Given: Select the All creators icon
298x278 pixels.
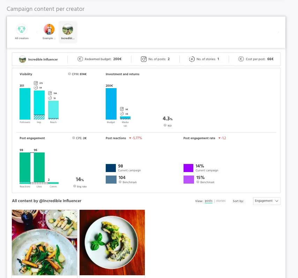Looking at the screenshot, I should coord(22,29).
